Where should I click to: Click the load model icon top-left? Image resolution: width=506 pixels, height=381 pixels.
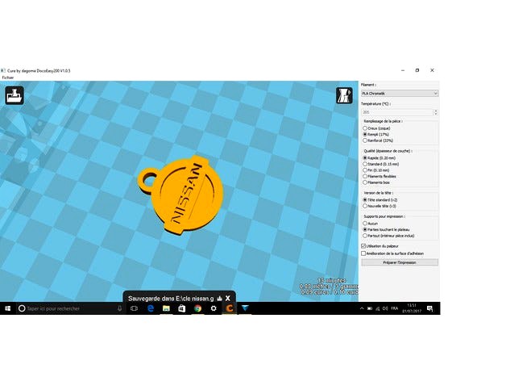click(x=13, y=96)
